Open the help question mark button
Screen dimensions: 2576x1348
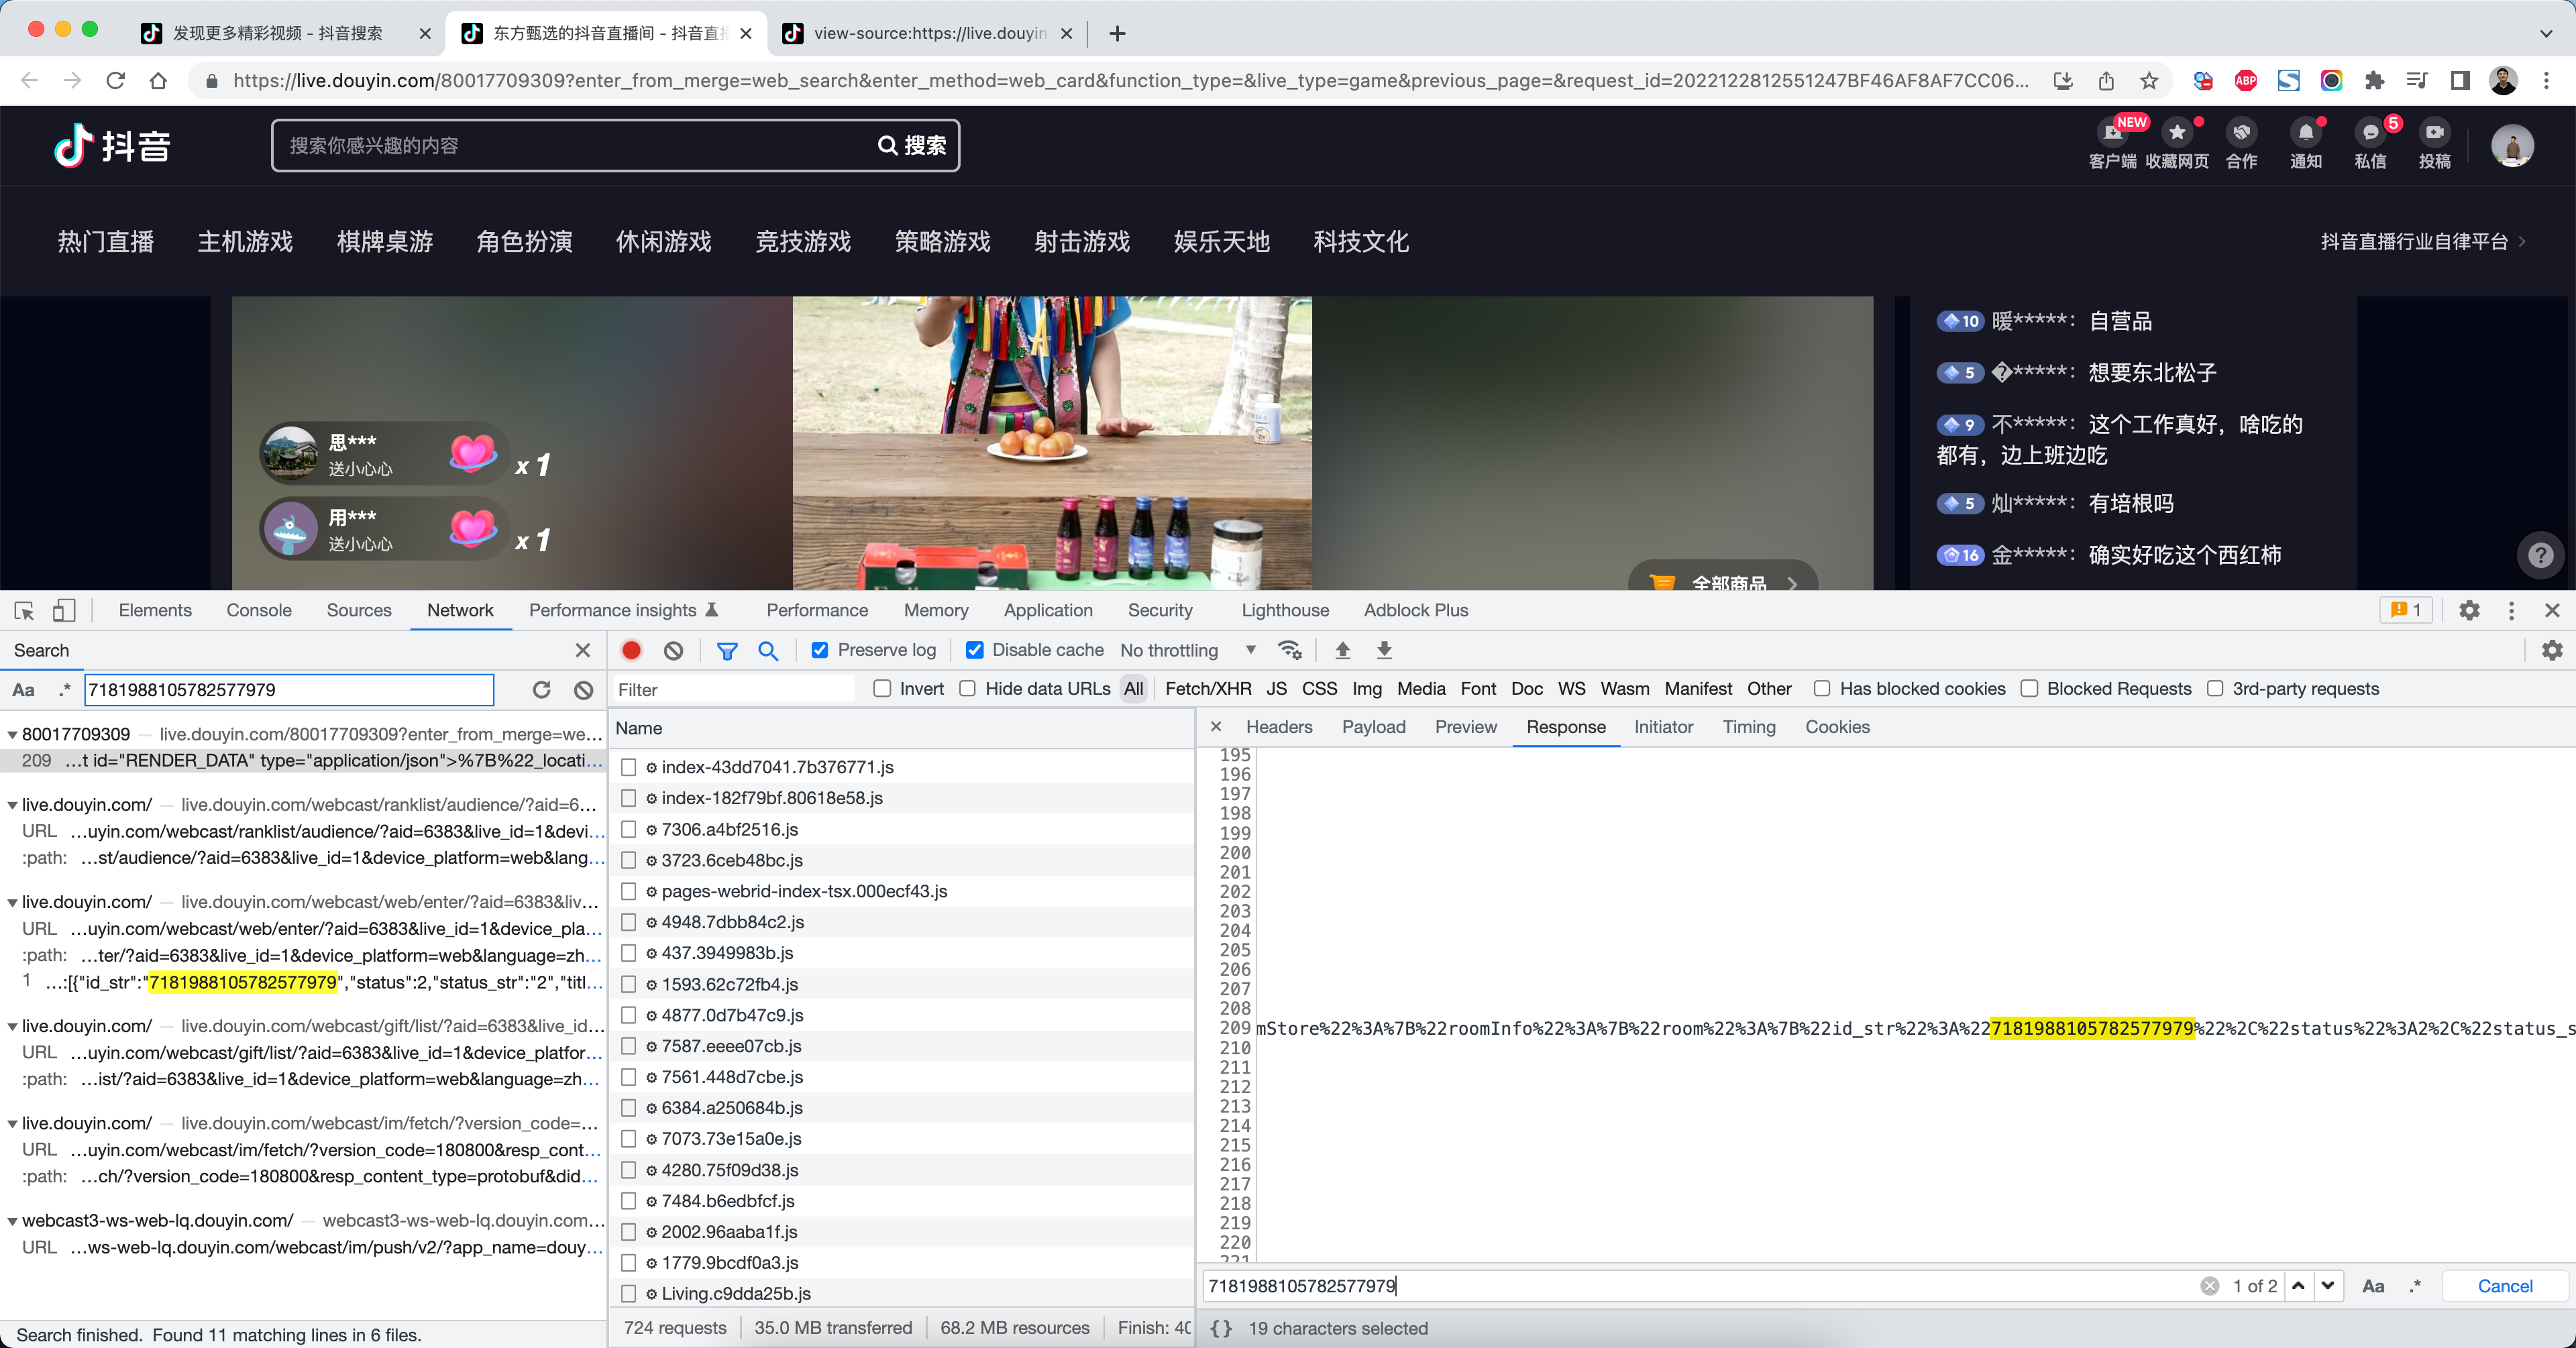pyautogui.click(x=2540, y=555)
